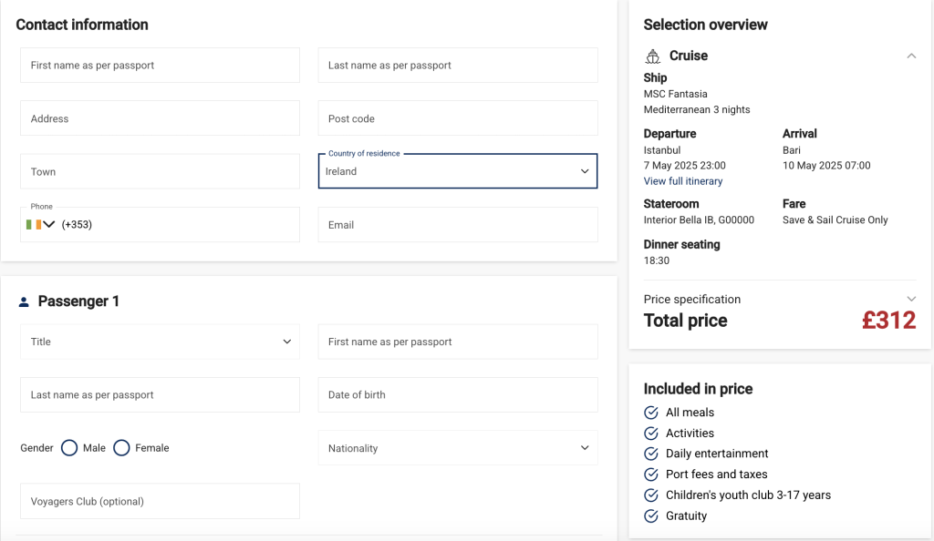The width and height of the screenshot is (934, 541).
Task: Open Country of residence dropdown
Action: [458, 171]
